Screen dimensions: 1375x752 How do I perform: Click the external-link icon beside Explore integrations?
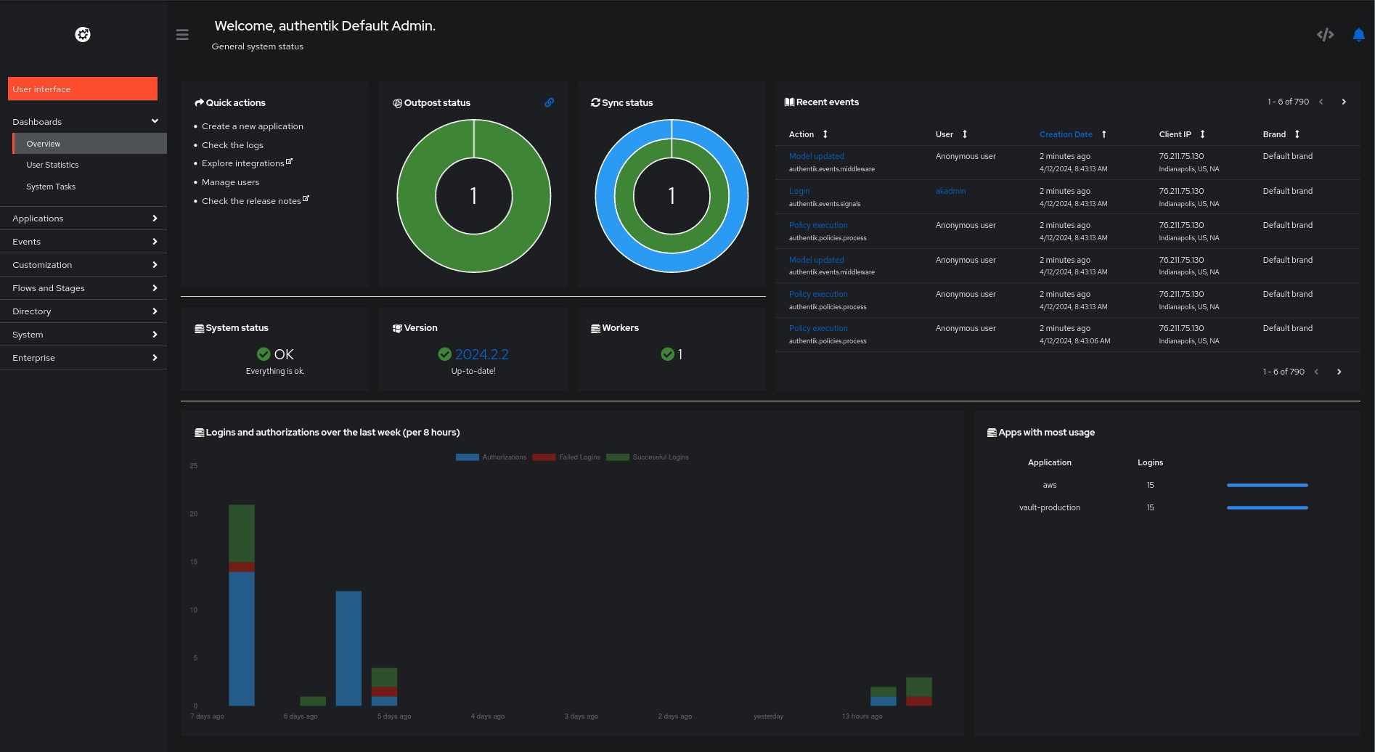(x=290, y=161)
